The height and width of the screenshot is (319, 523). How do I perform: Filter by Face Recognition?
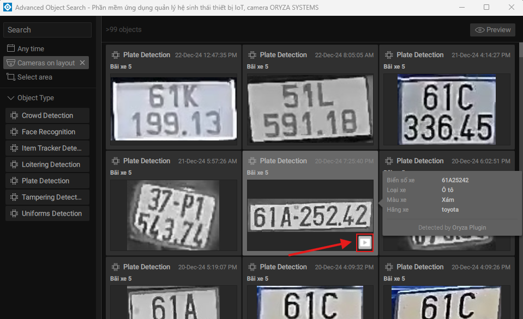(x=47, y=132)
